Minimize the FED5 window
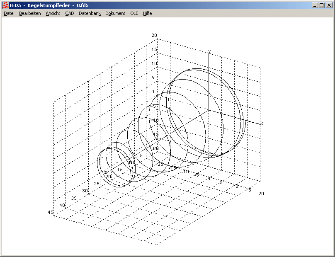The height and width of the screenshot is (257, 335). (x=315, y=5)
